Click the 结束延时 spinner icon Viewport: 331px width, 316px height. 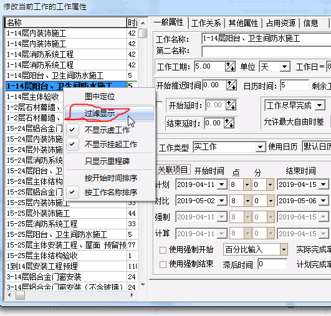(x=229, y=123)
